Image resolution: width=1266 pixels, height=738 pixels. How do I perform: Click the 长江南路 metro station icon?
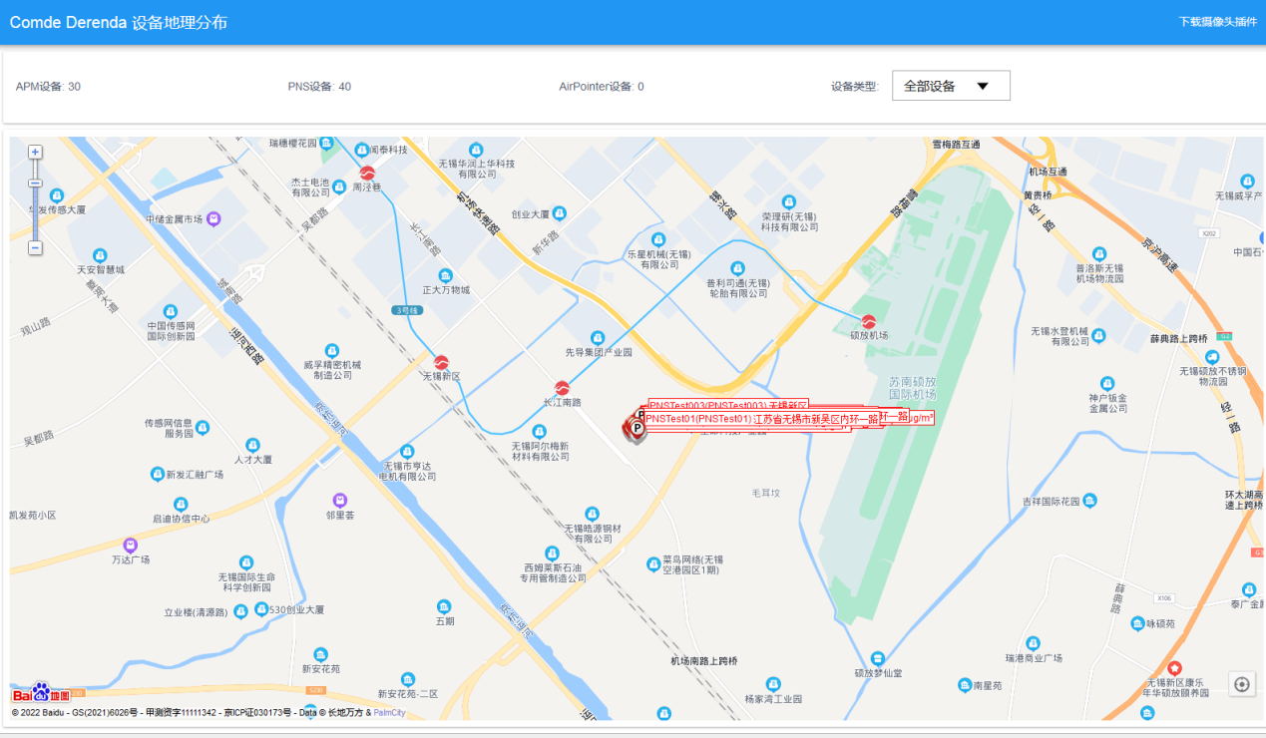click(x=562, y=388)
